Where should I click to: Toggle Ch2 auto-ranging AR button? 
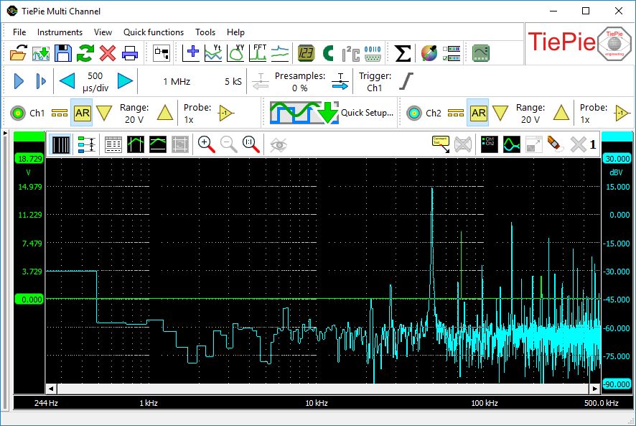478,113
